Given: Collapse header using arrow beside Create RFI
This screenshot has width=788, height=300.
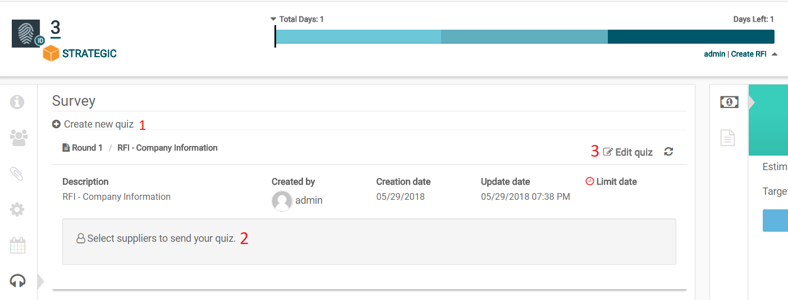Looking at the screenshot, I should pyautogui.click(x=775, y=54).
